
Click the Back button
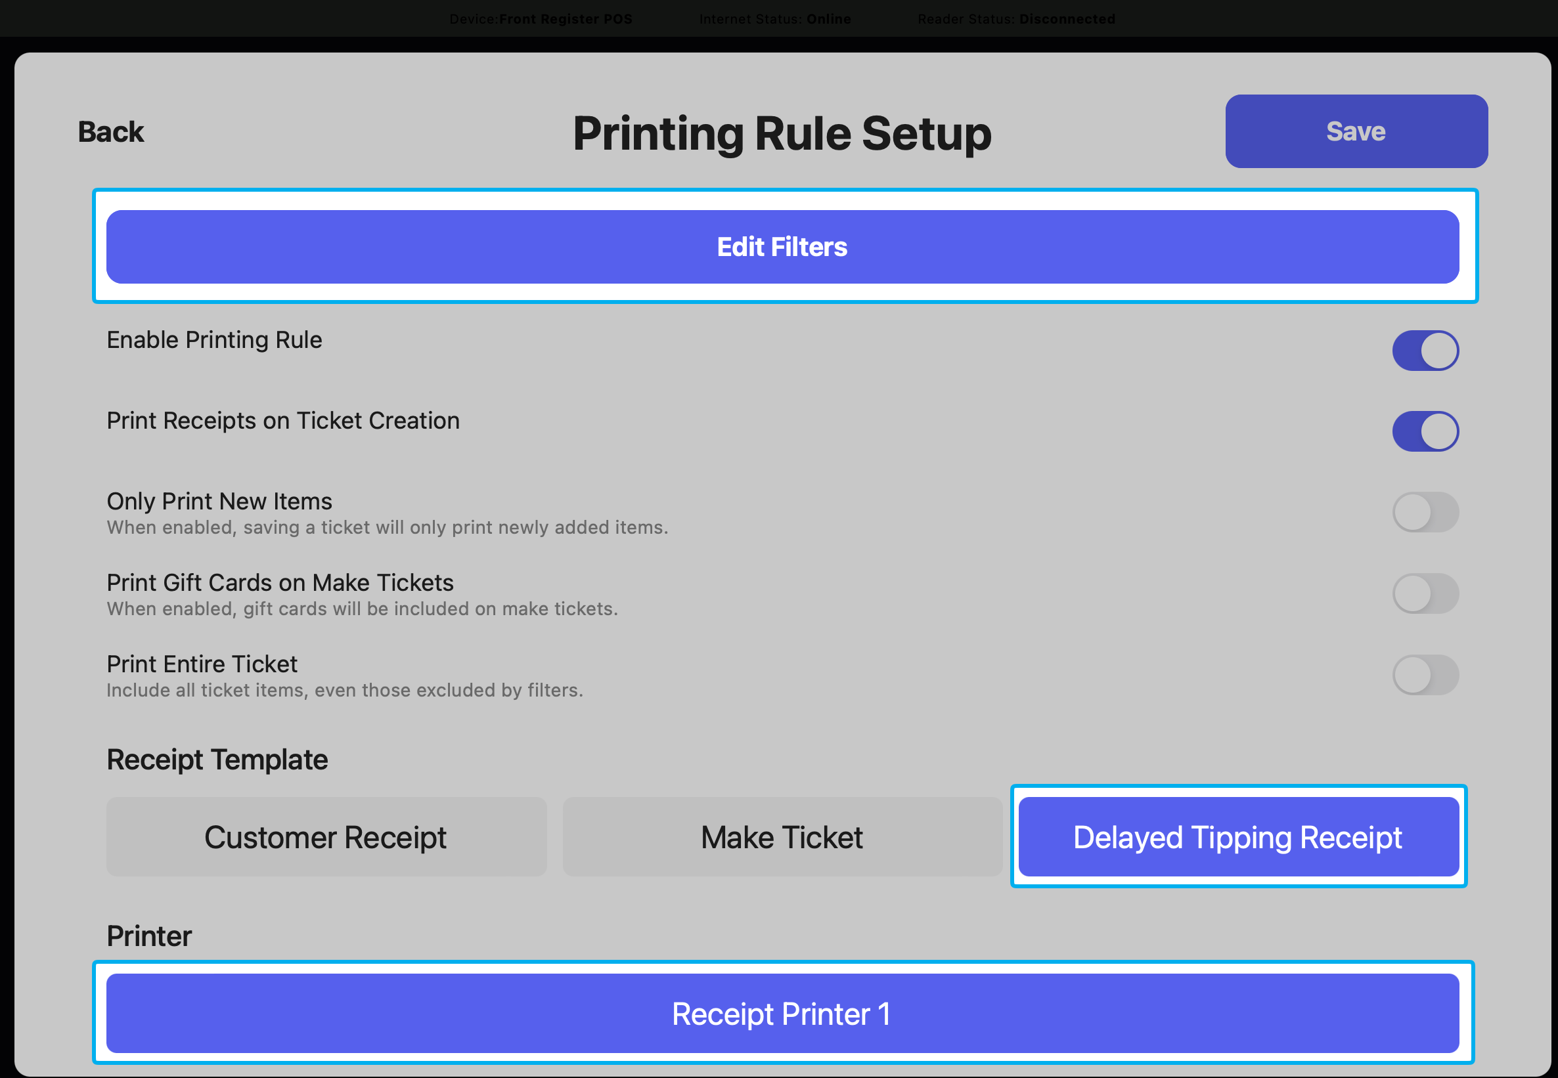click(x=111, y=132)
